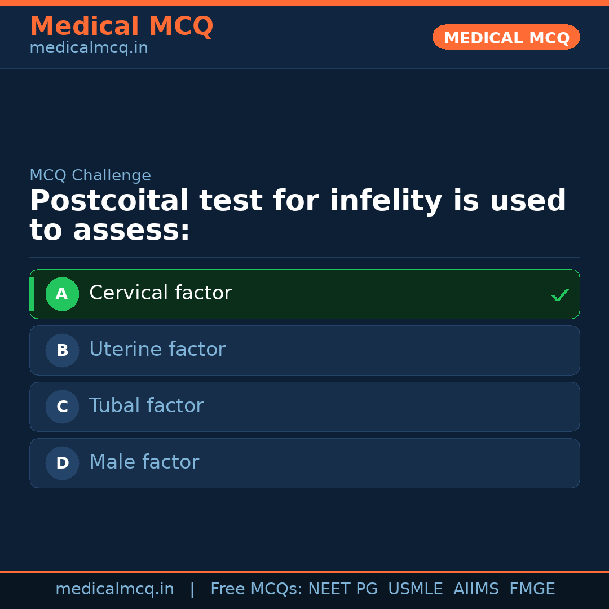Select the Uterine factor answer
This screenshot has height=609, width=609.
pos(157,350)
